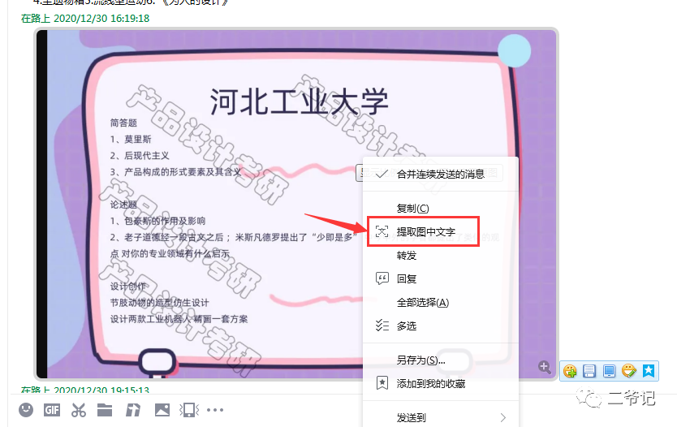Viewport: 677px width, 427px height.
Task: Click the music note share icon
Action: [x=133, y=410]
